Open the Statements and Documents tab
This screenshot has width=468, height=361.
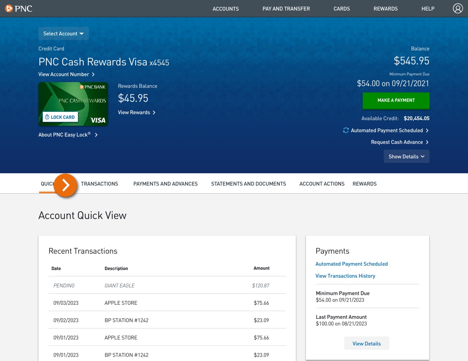tap(248, 183)
